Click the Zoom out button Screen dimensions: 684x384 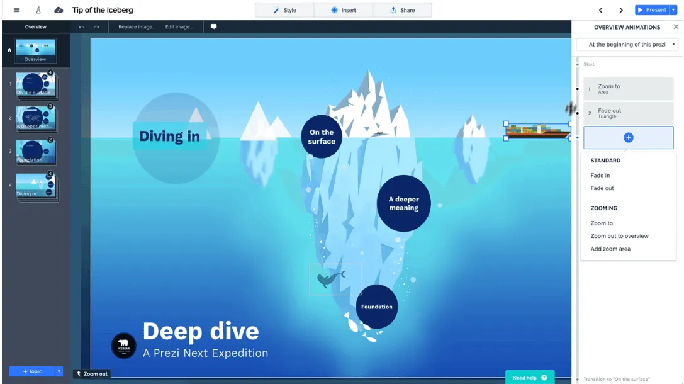click(x=92, y=374)
